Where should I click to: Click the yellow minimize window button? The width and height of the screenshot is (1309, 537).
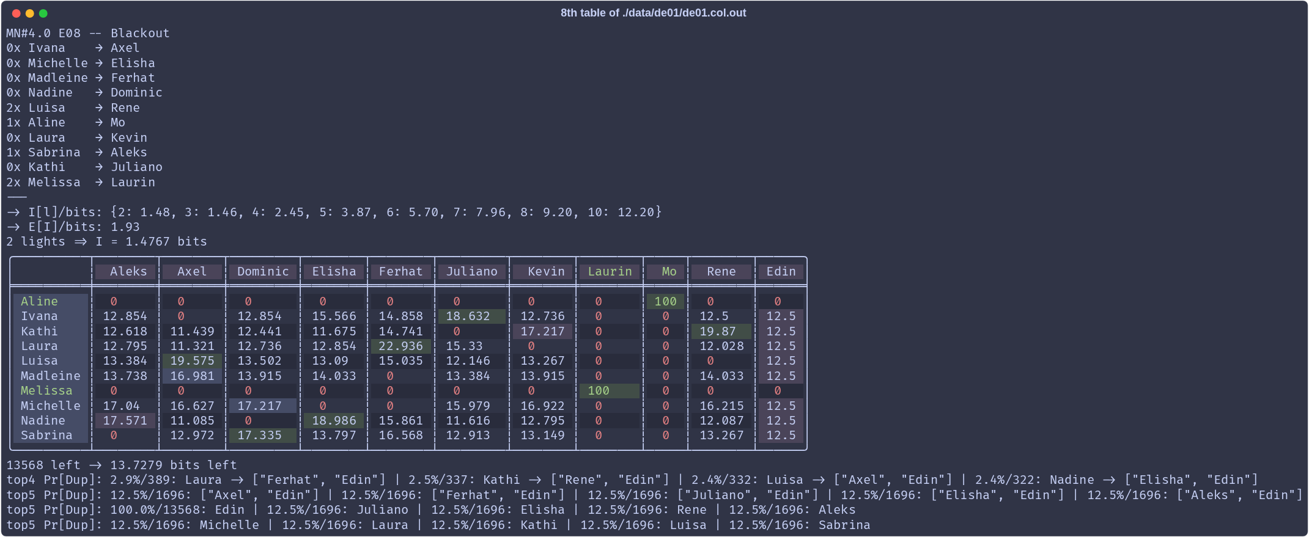click(x=29, y=13)
